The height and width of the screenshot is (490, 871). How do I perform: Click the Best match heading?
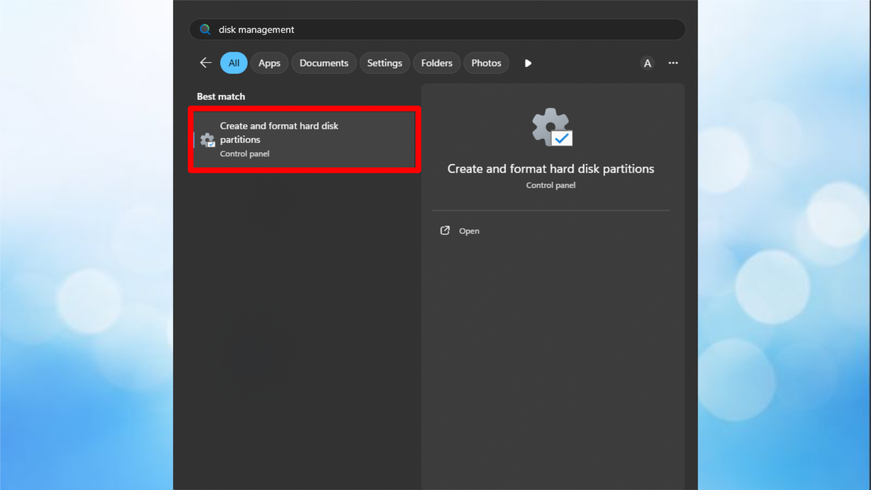click(221, 96)
